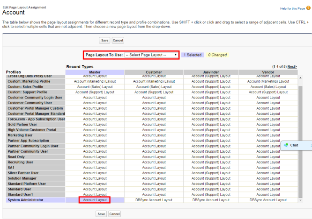The width and height of the screenshot is (312, 219).
Task: Select the Customer column header
Action: [154, 72]
